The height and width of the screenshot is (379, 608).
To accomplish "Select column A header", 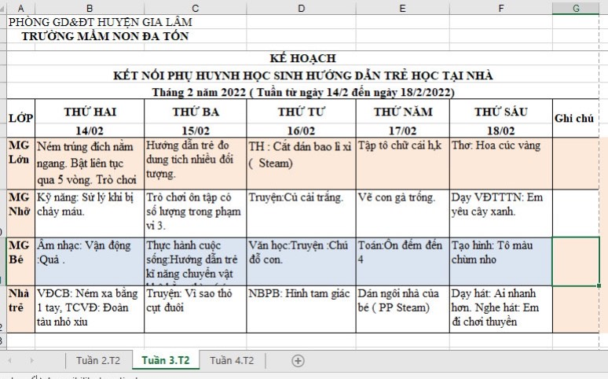I will click(20, 7).
